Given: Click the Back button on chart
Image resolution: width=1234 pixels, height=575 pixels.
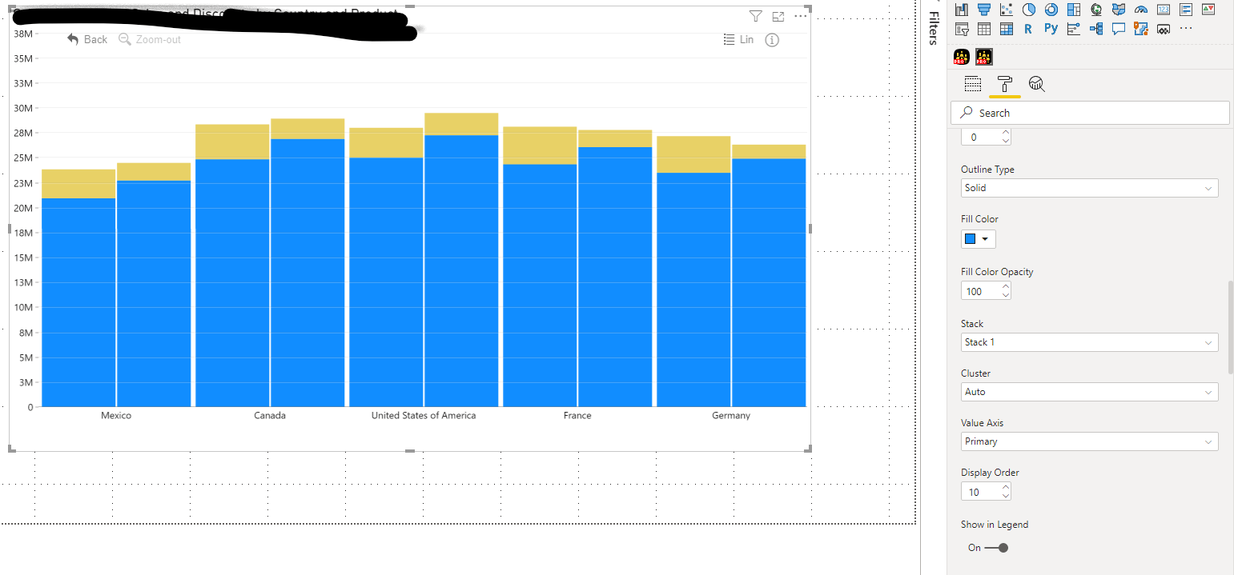Looking at the screenshot, I should pos(87,39).
